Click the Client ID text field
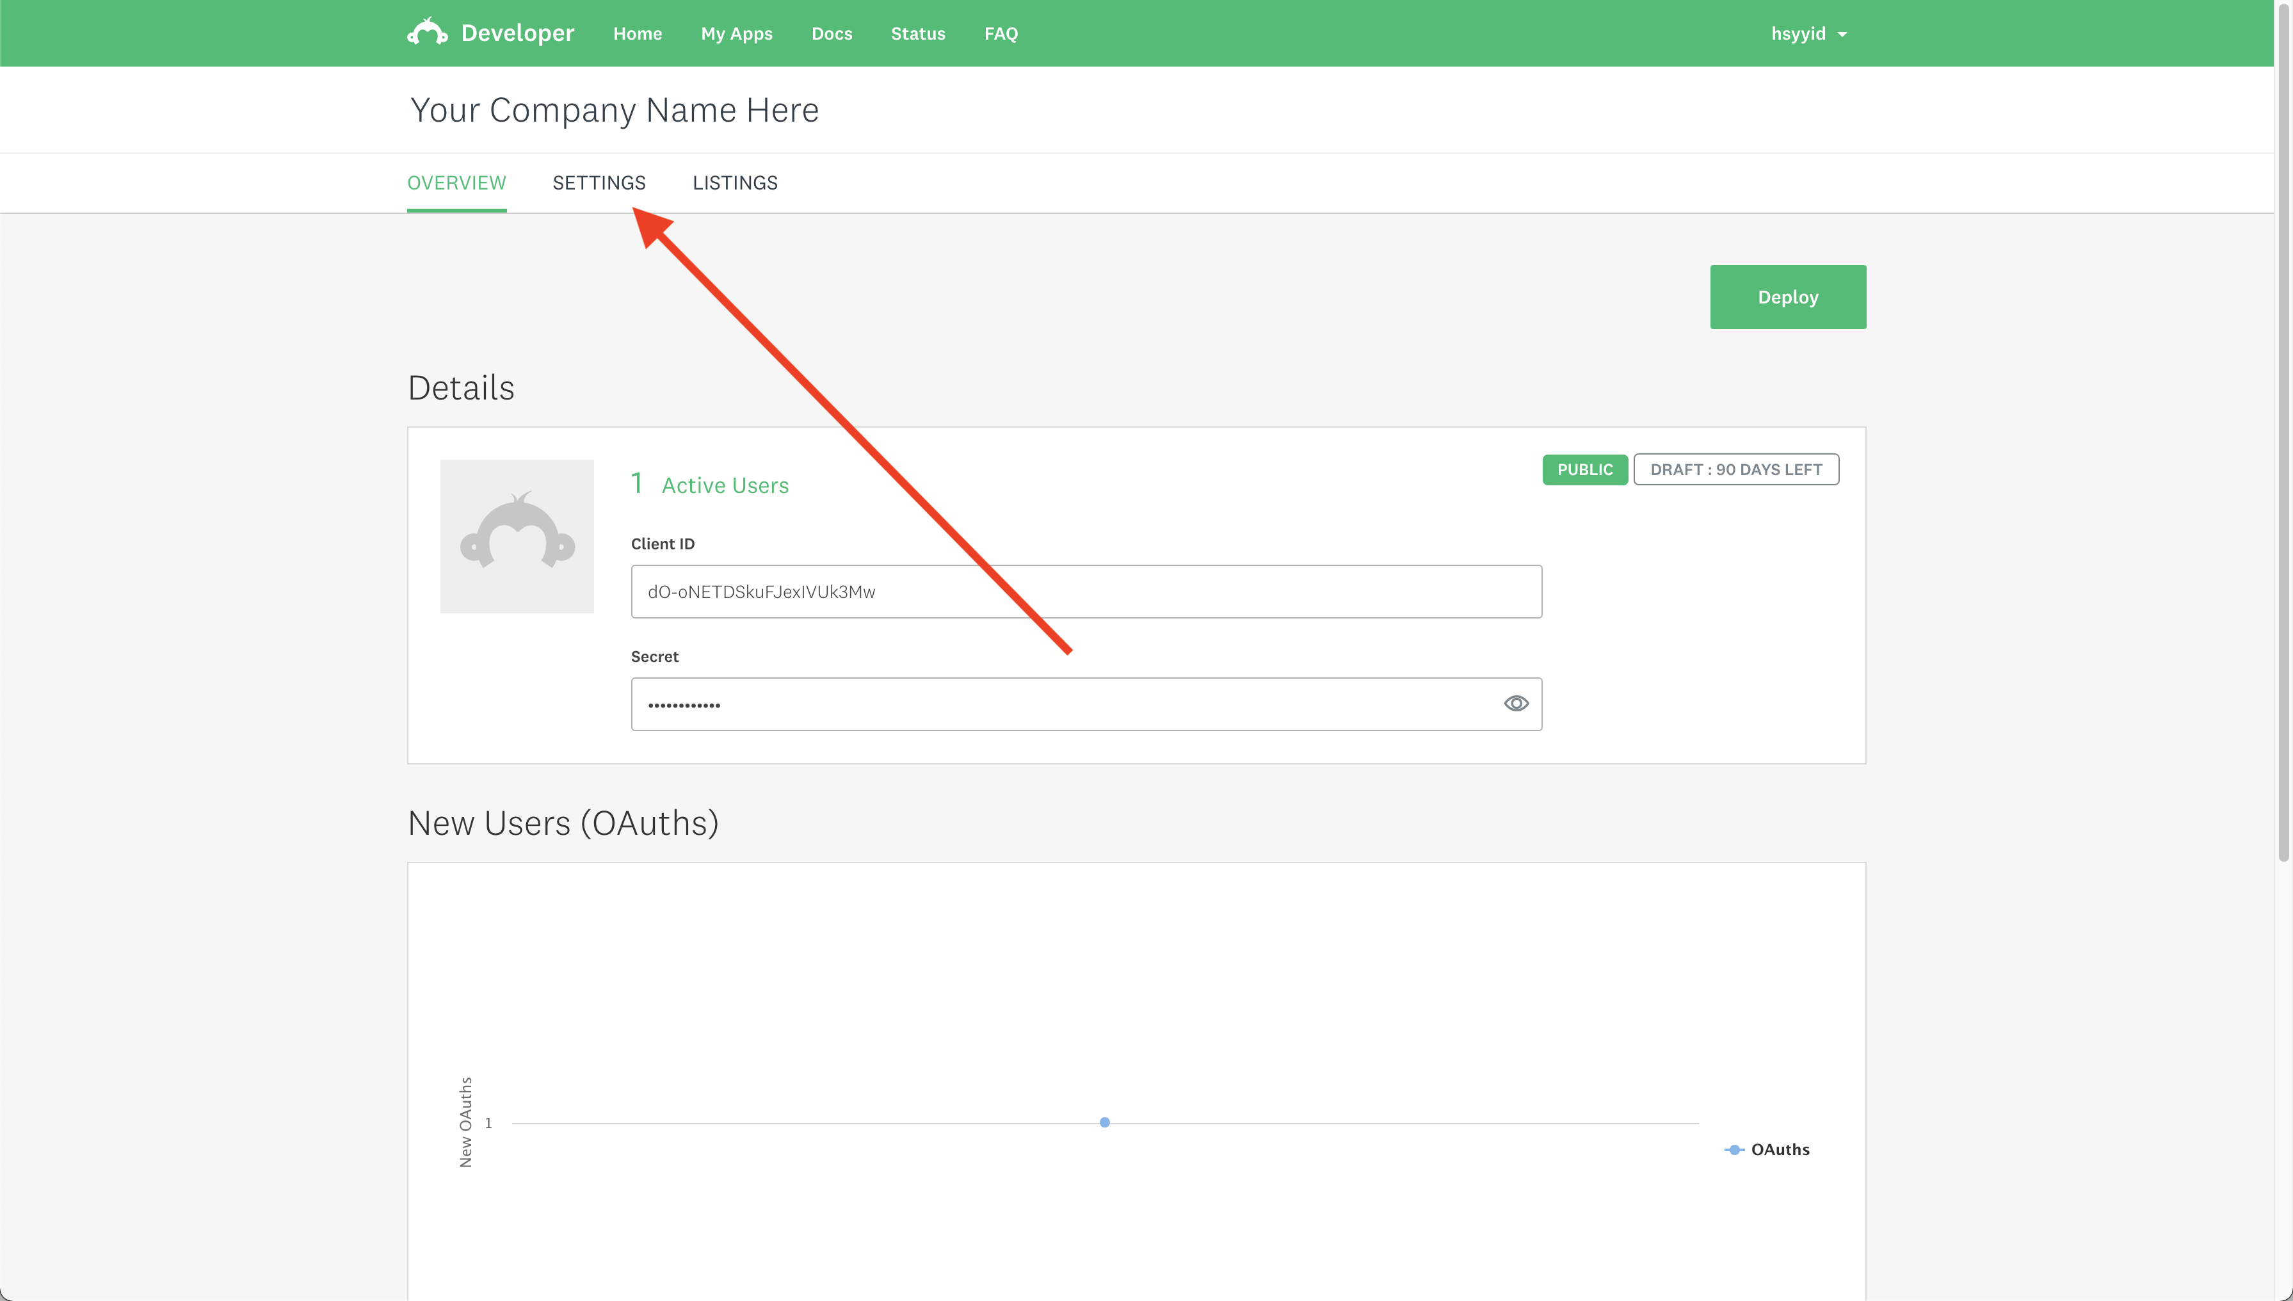 (1085, 592)
